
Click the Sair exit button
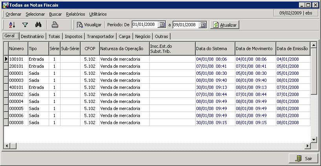point(303,158)
